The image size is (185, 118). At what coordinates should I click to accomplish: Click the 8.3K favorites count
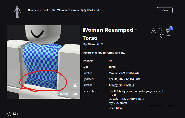[16, 114]
